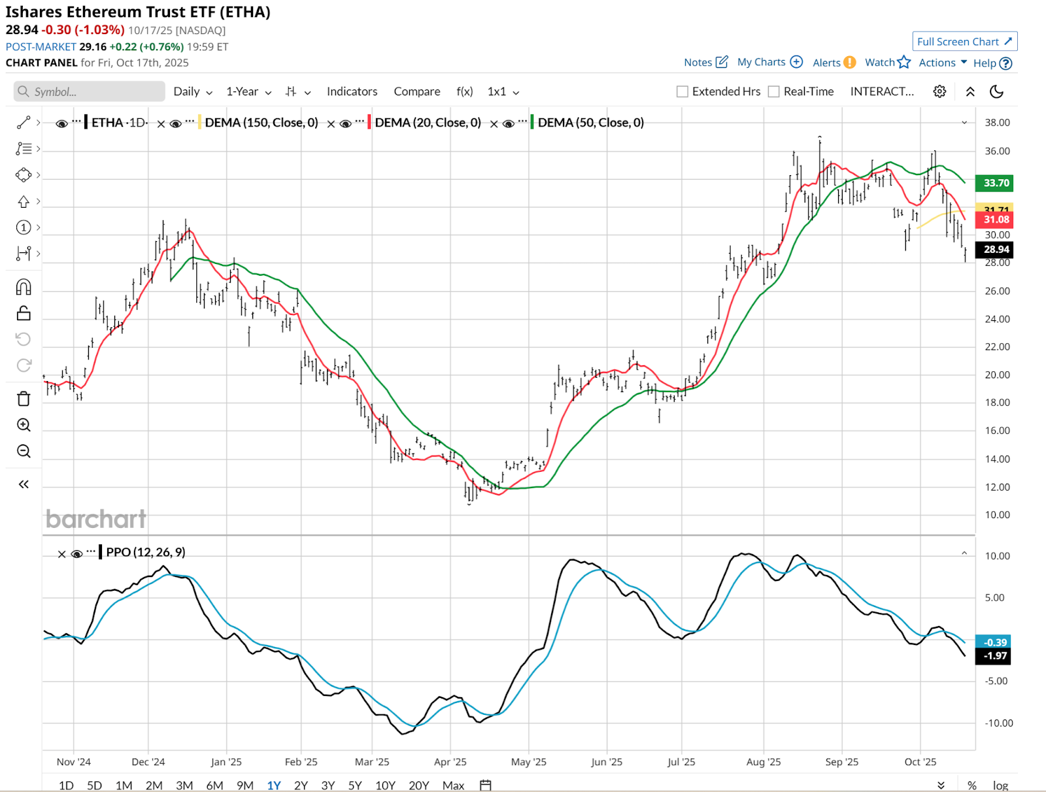Image resolution: width=1046 pixels, height=792 pixels.
Task: Select the magnet snap tool
Action: point(24,287)
